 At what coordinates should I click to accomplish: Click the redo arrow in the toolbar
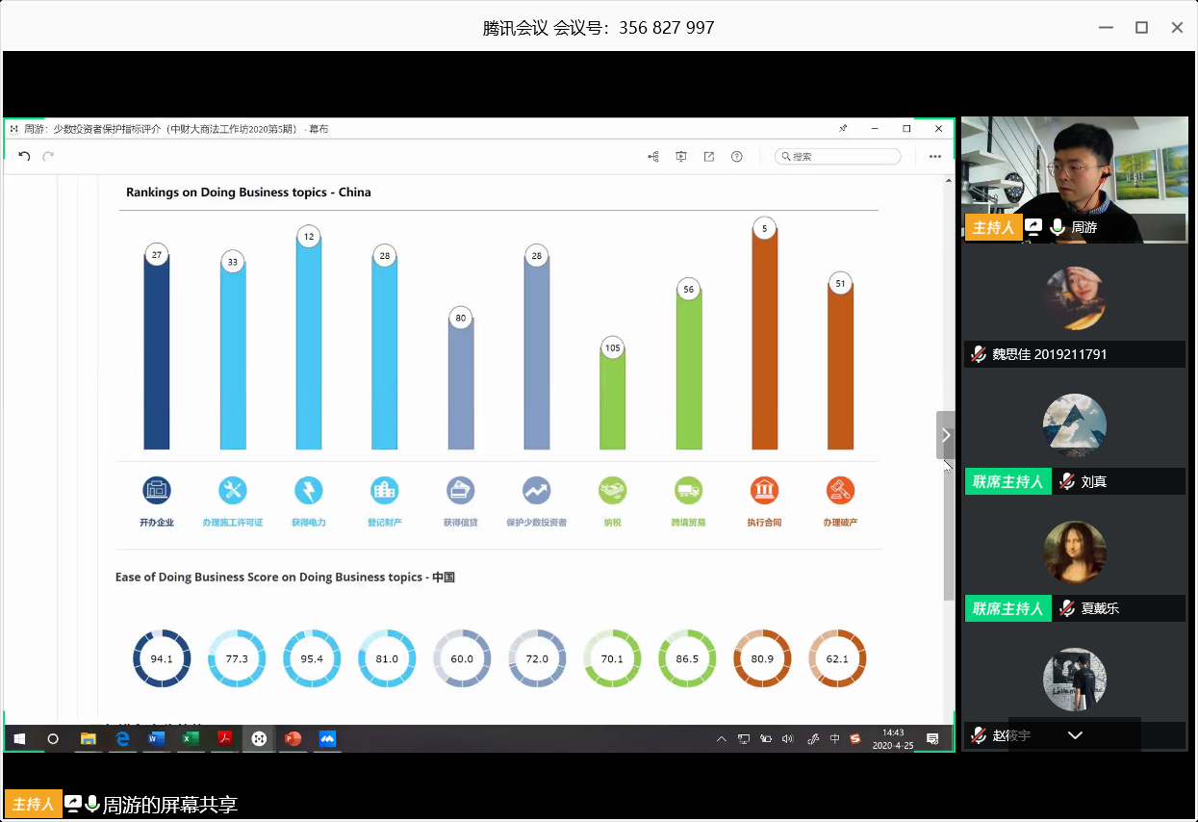pos(48,156)
